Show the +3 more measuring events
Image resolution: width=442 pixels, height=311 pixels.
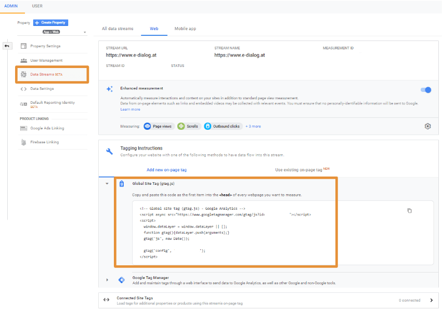[253, 126]
